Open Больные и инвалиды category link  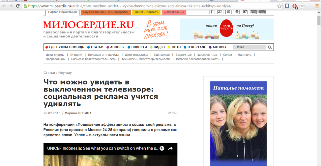pyautogui.click(x=103, y=55)
